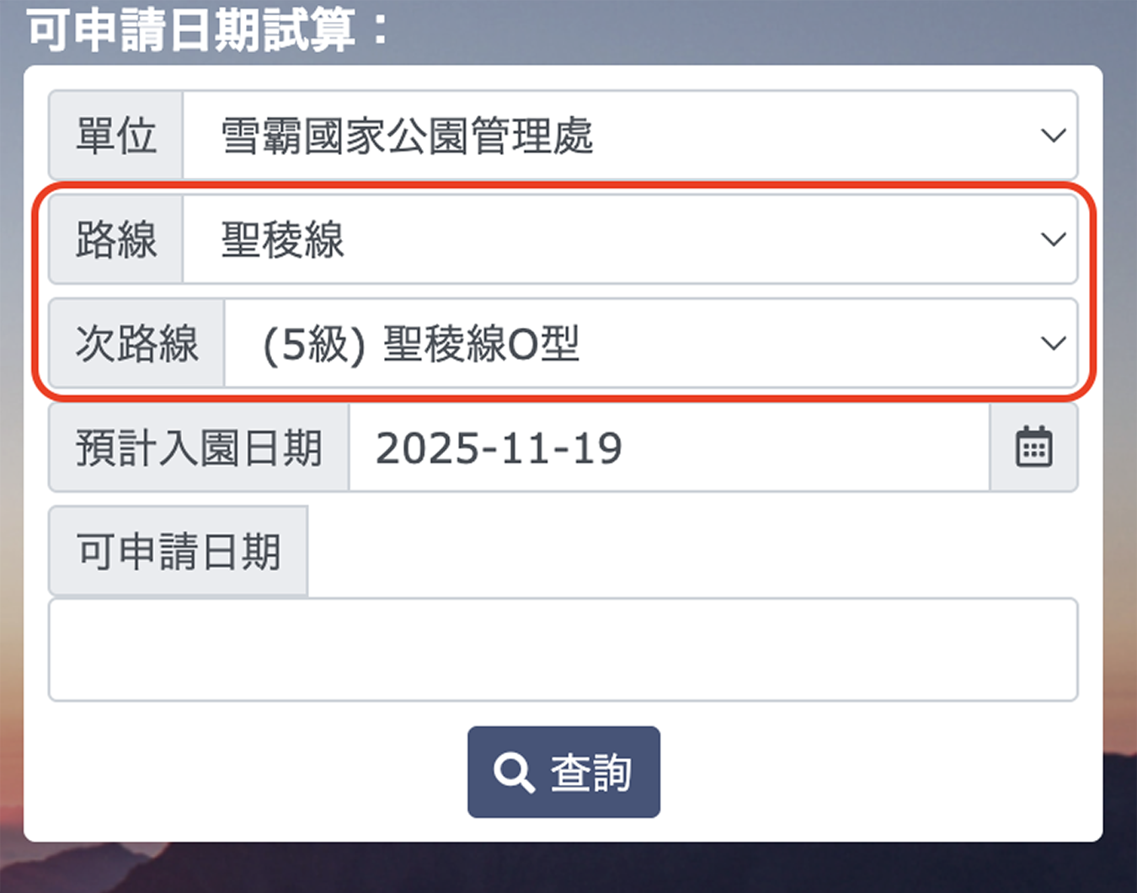
Task: Click the empty 可申請日期 result box
Action: pos(563,650)
